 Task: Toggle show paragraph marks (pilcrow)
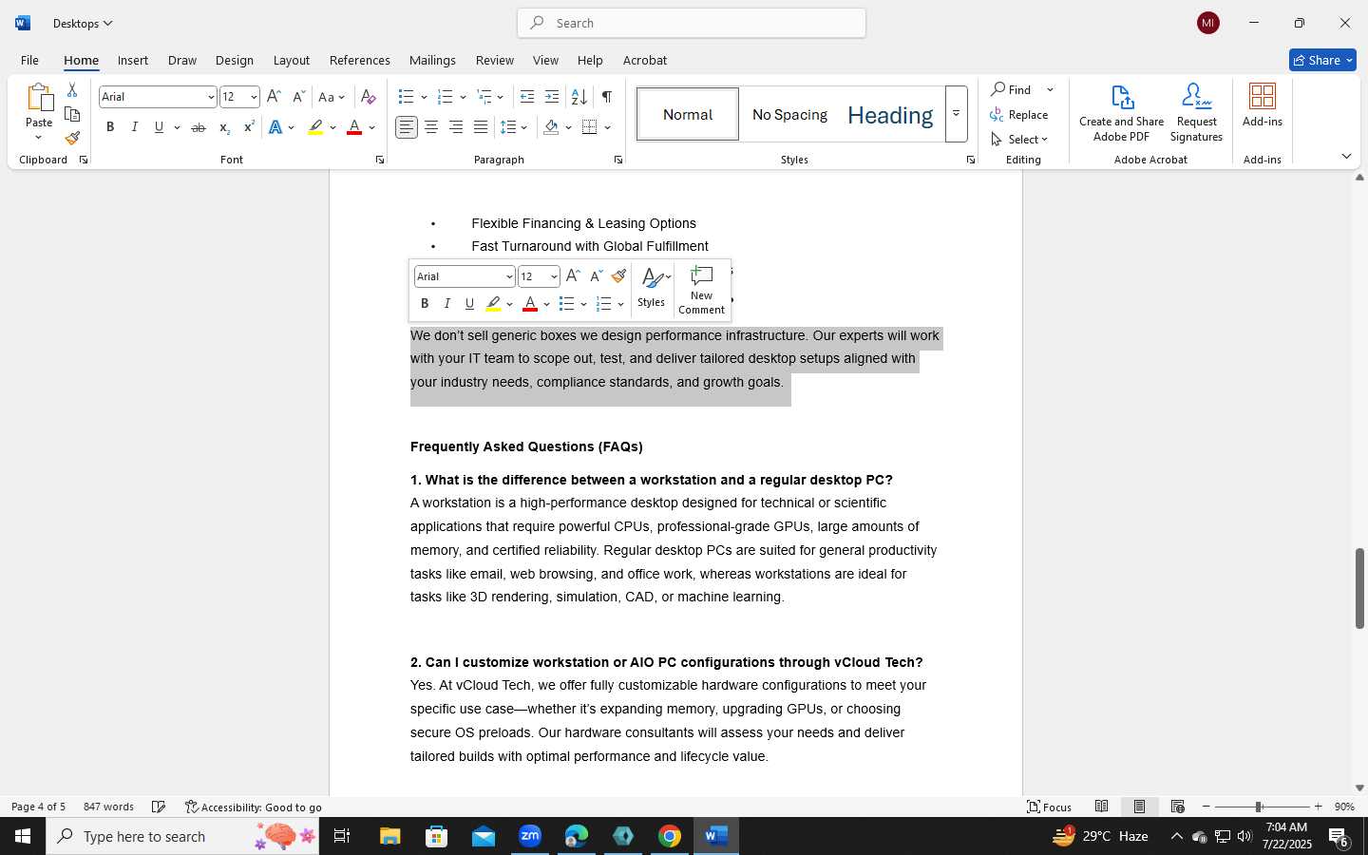pos(606,96)
